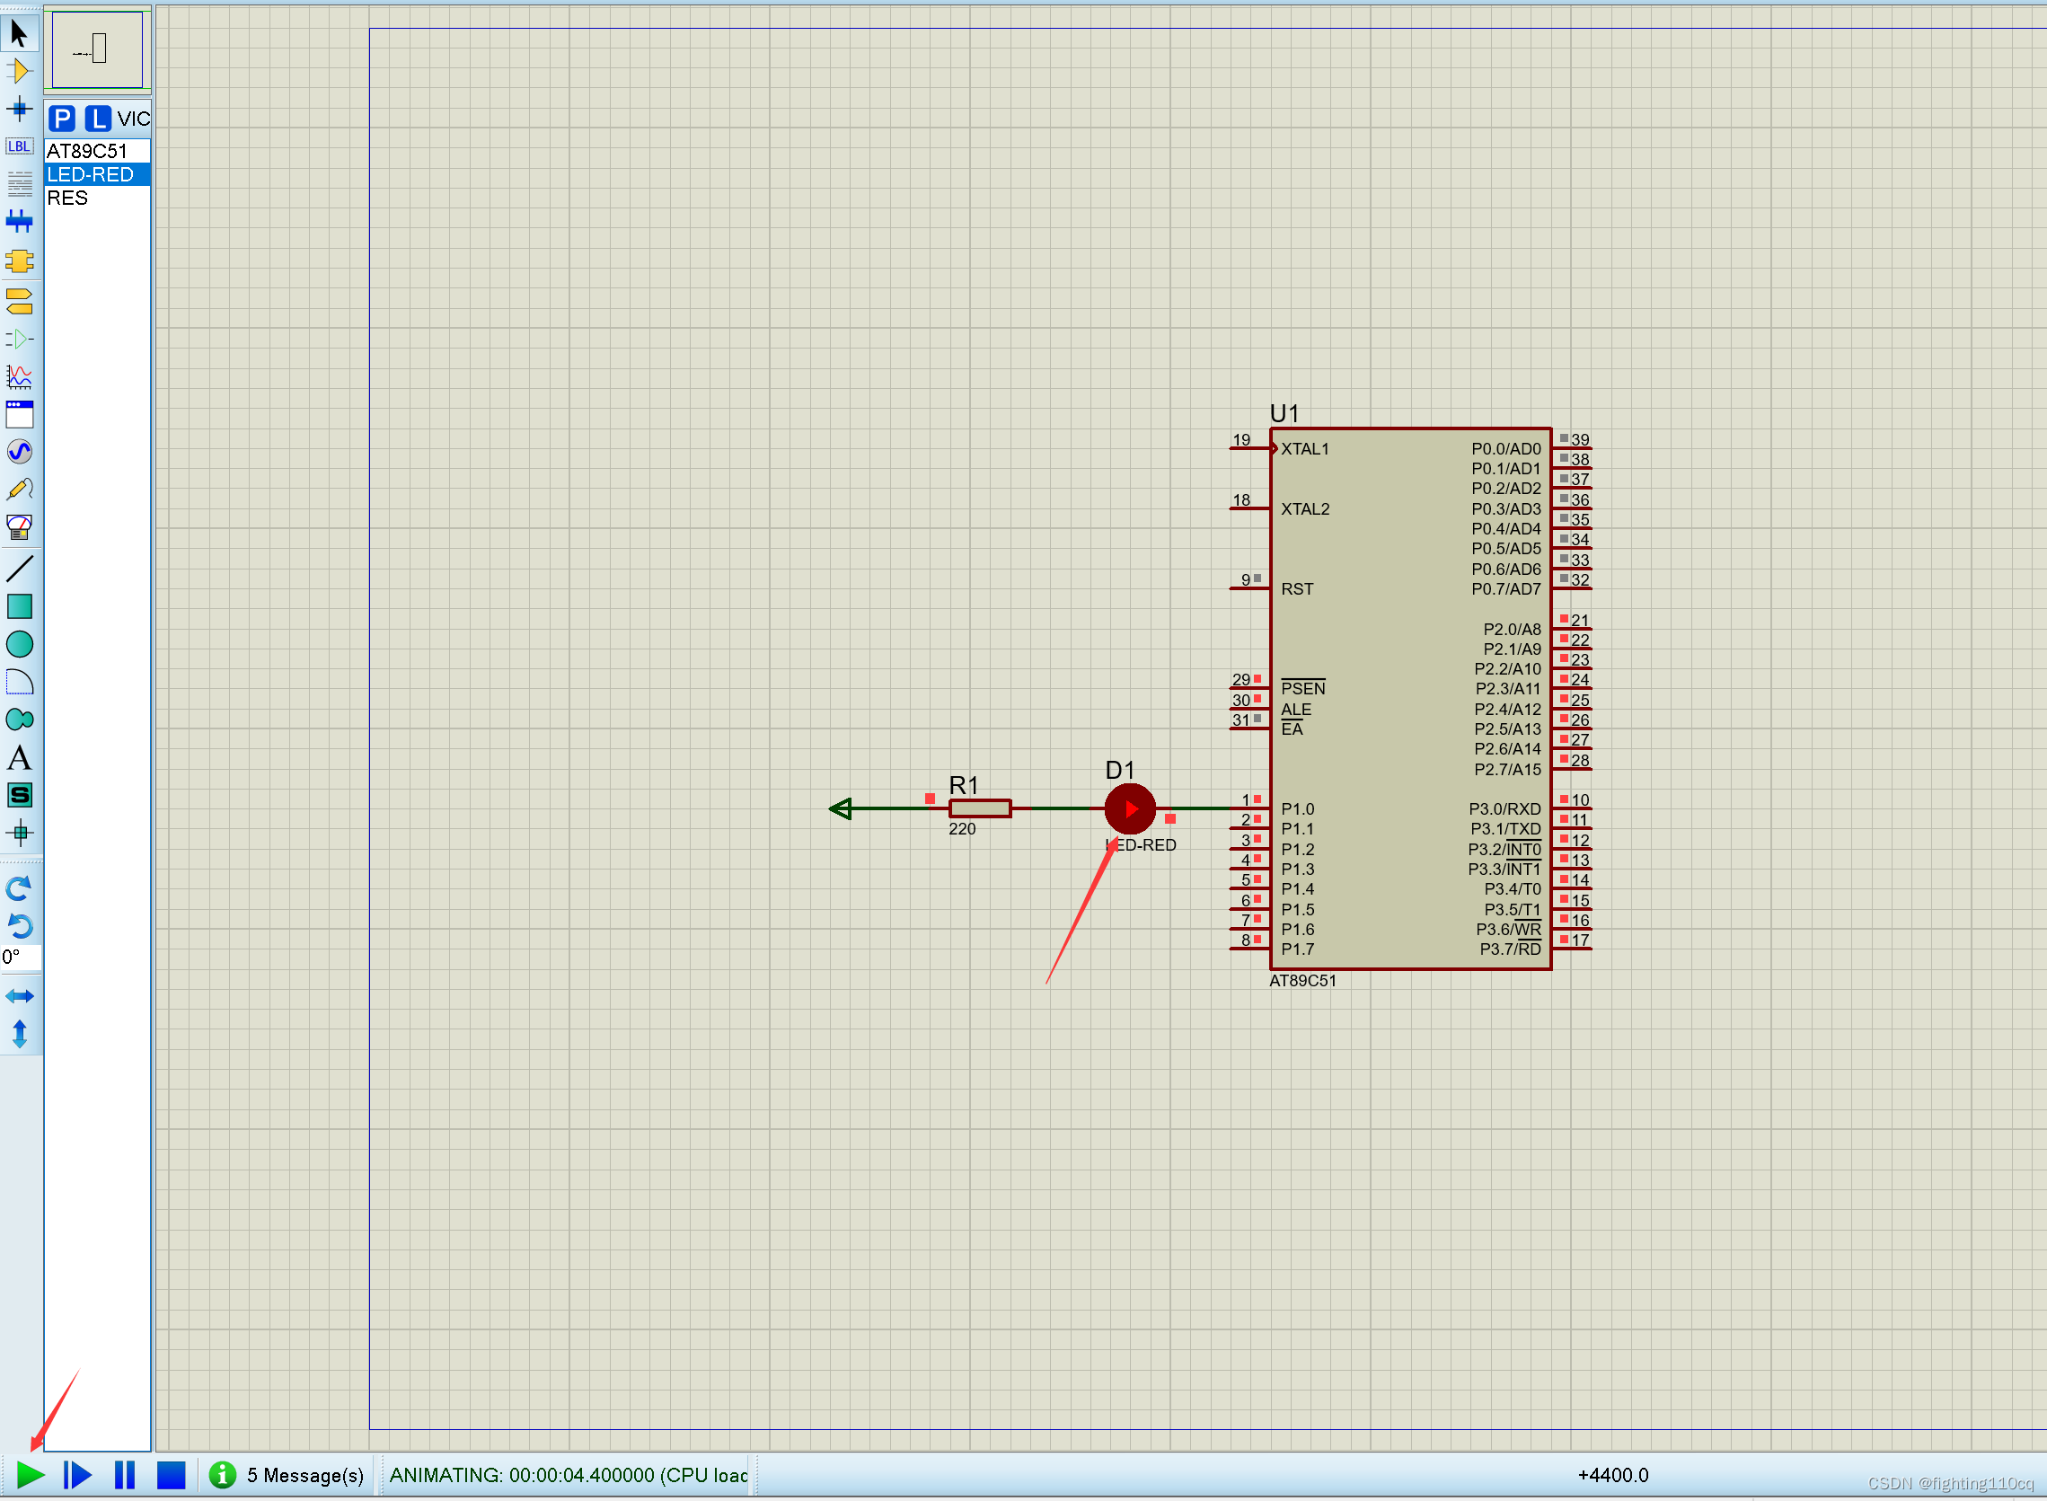Activate the Component Mode tool
This screenshot has height=1501, width=2047.
coord(19,71)
